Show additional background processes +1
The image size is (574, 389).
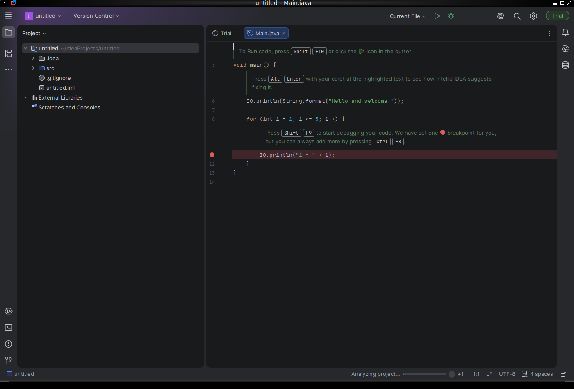(461, 374)
